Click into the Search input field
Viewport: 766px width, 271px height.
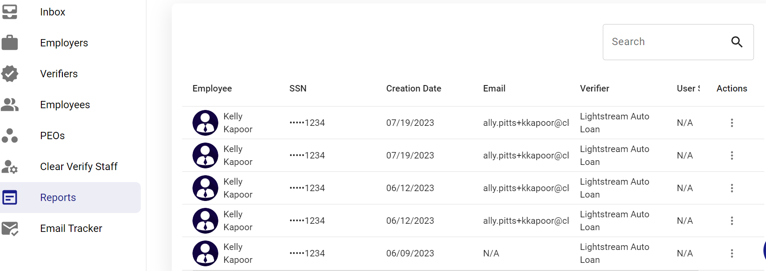click(x=665, y=42)
